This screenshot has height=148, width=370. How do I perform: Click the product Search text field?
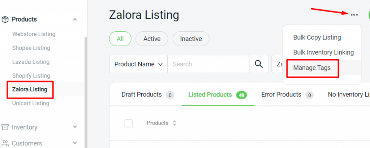(x=208, y=64)
